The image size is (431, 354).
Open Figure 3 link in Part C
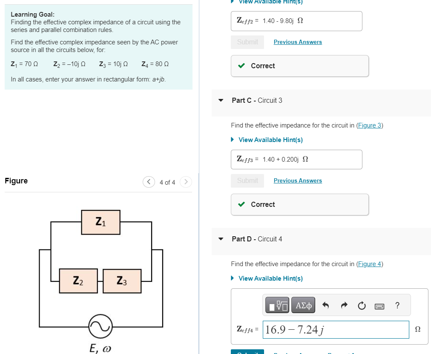(x=369, y=125)
